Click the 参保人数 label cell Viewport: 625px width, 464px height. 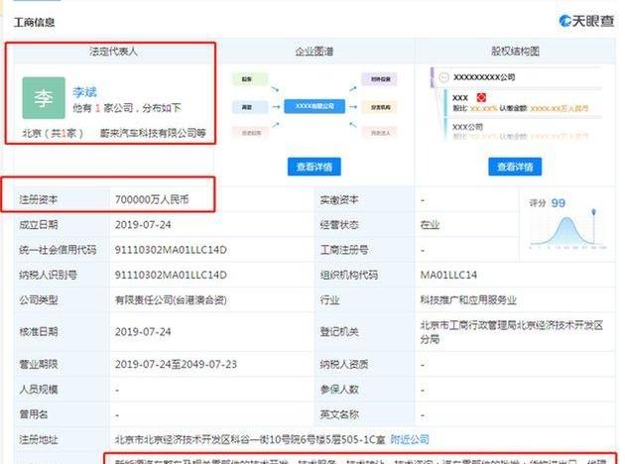365,390
